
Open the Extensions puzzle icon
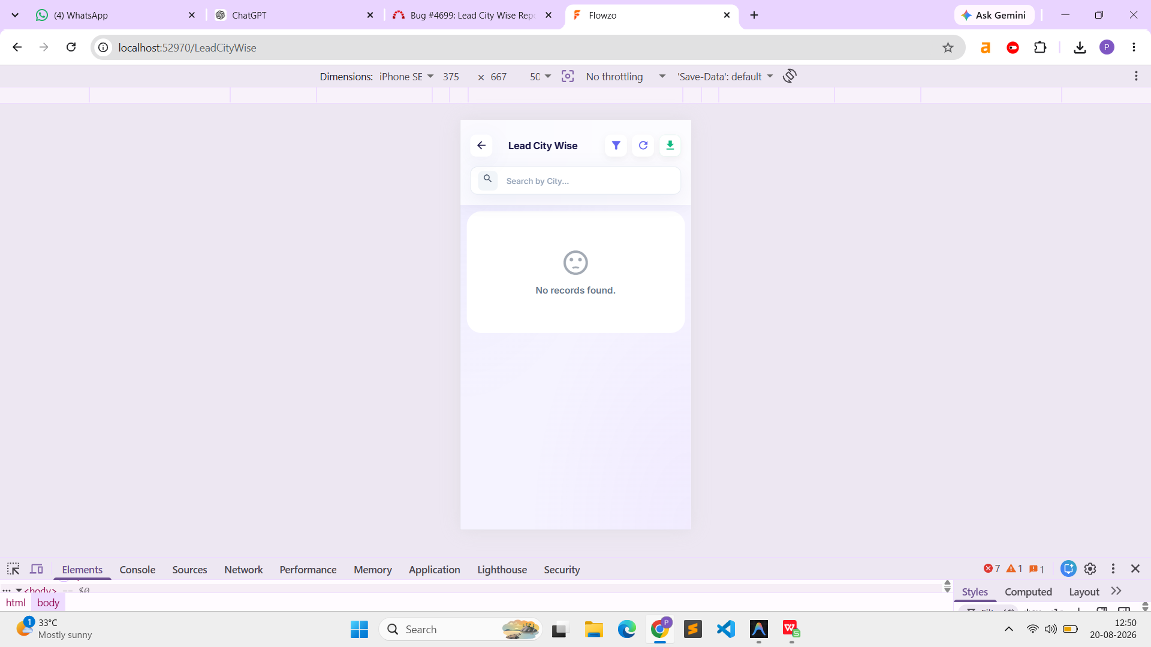pos(1040,47)
